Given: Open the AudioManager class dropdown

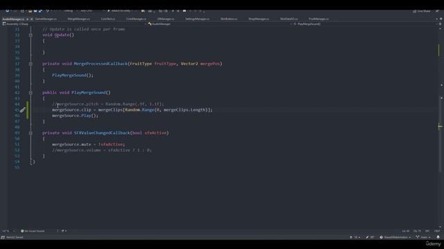Looking at the screenshot, I should (219, 24).
